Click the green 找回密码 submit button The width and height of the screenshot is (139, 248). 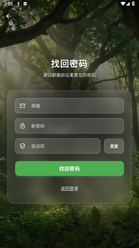69,169
